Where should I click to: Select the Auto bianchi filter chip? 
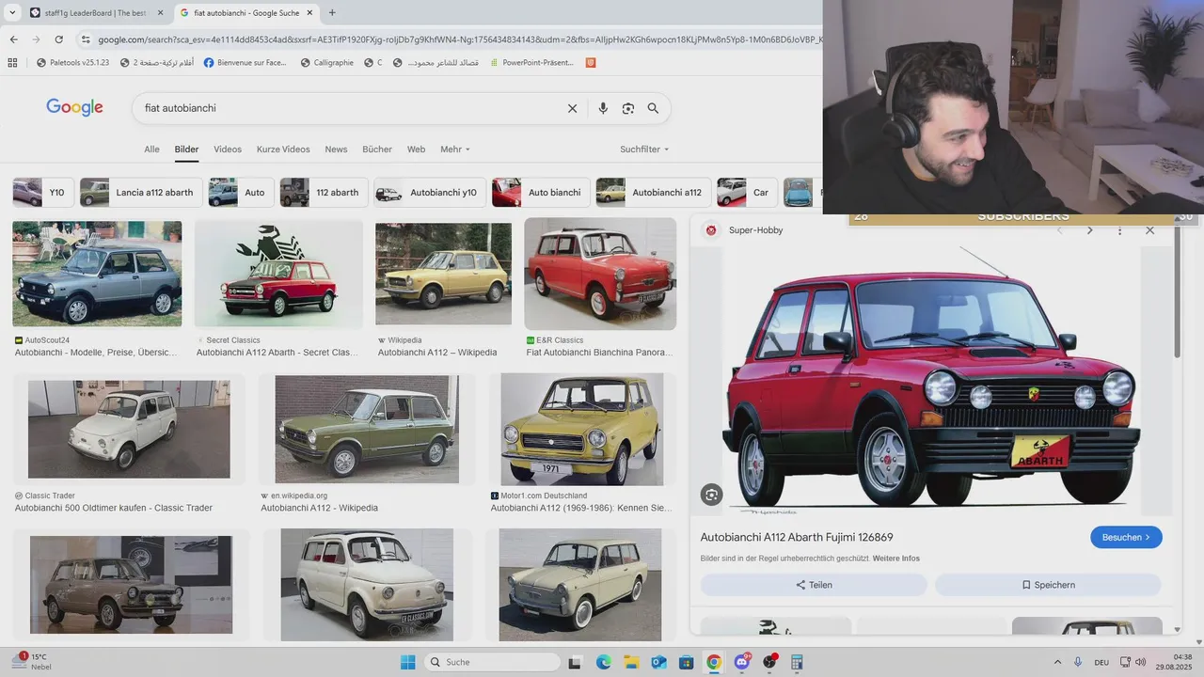pyautogui.click(x=541, y=192)
